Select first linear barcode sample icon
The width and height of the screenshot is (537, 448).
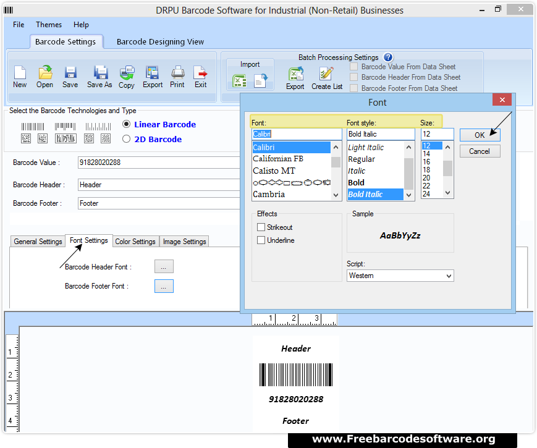(33, 127)
